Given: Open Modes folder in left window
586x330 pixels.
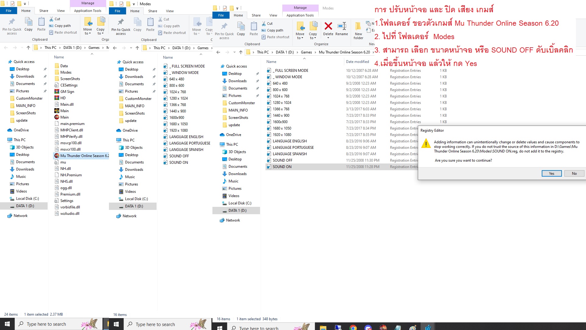Looking at the screenshot, I should 66,72.
